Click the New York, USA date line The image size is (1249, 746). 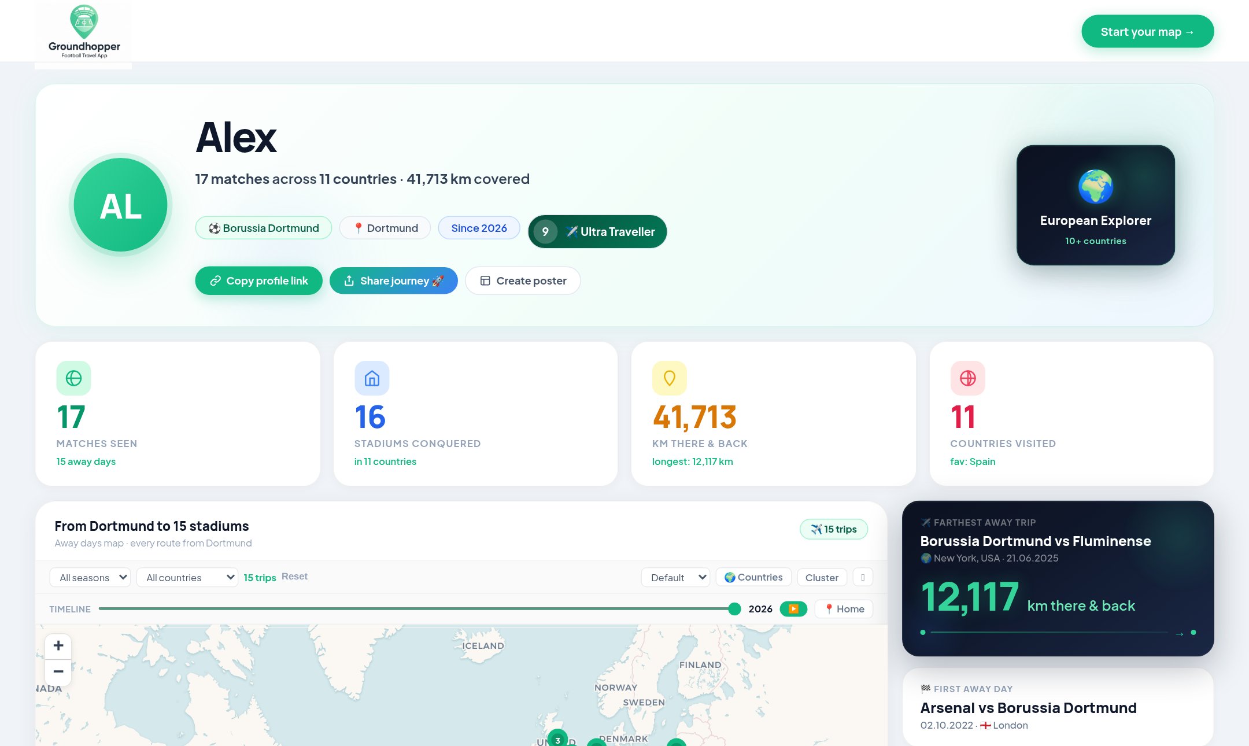tap(989, 558)
